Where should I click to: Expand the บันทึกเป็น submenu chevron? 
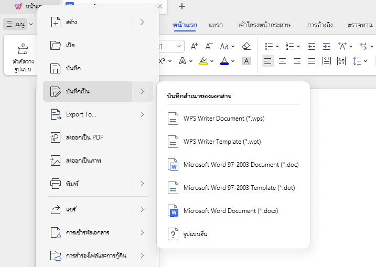142,91
